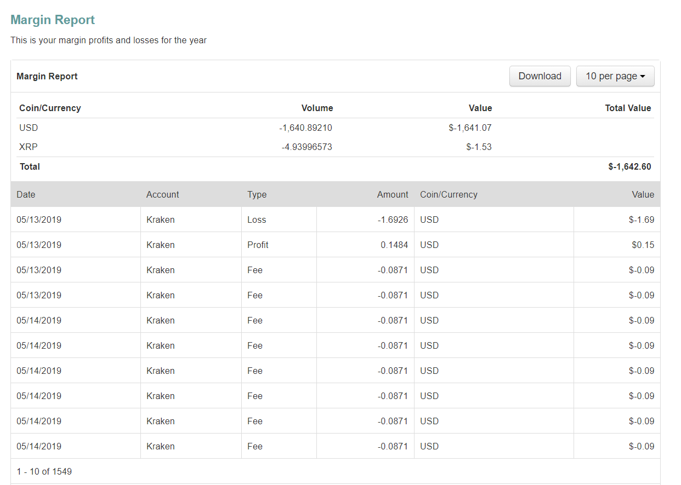This screenshot has width=681, height=485.
Task: Click the Date column header
Action: point(26,194)
